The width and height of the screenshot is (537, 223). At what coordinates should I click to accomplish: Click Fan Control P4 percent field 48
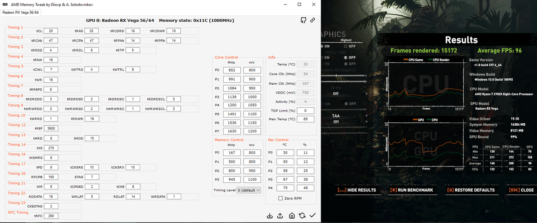point(305,188)
